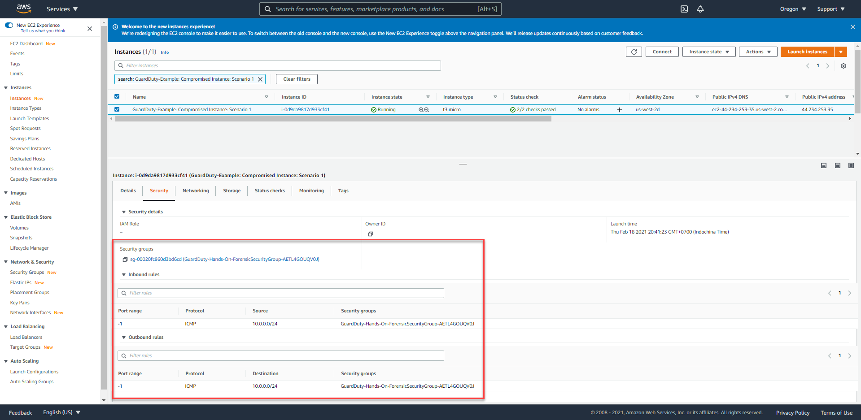The height and width of the screenshot is (420, 861).
Task: Collapse the Outbound rules section
Action: tap(124, 338)
